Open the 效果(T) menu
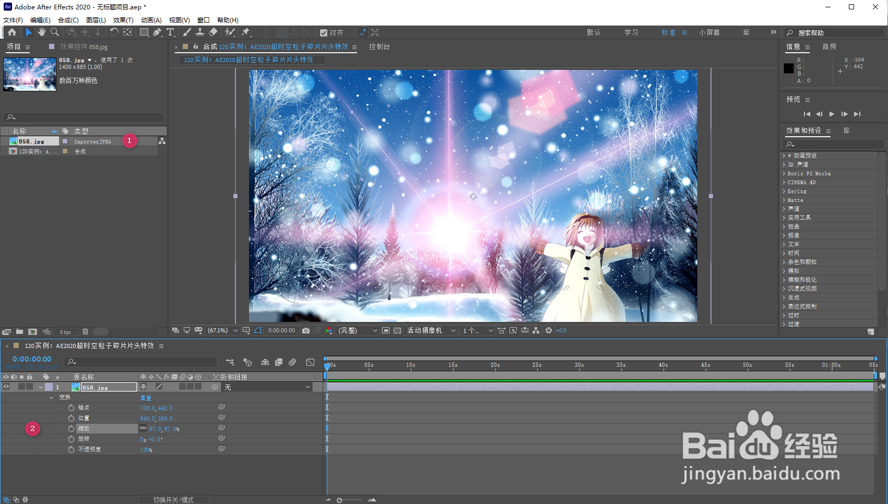This screenshot has height=504, width=888. point(123,20)
